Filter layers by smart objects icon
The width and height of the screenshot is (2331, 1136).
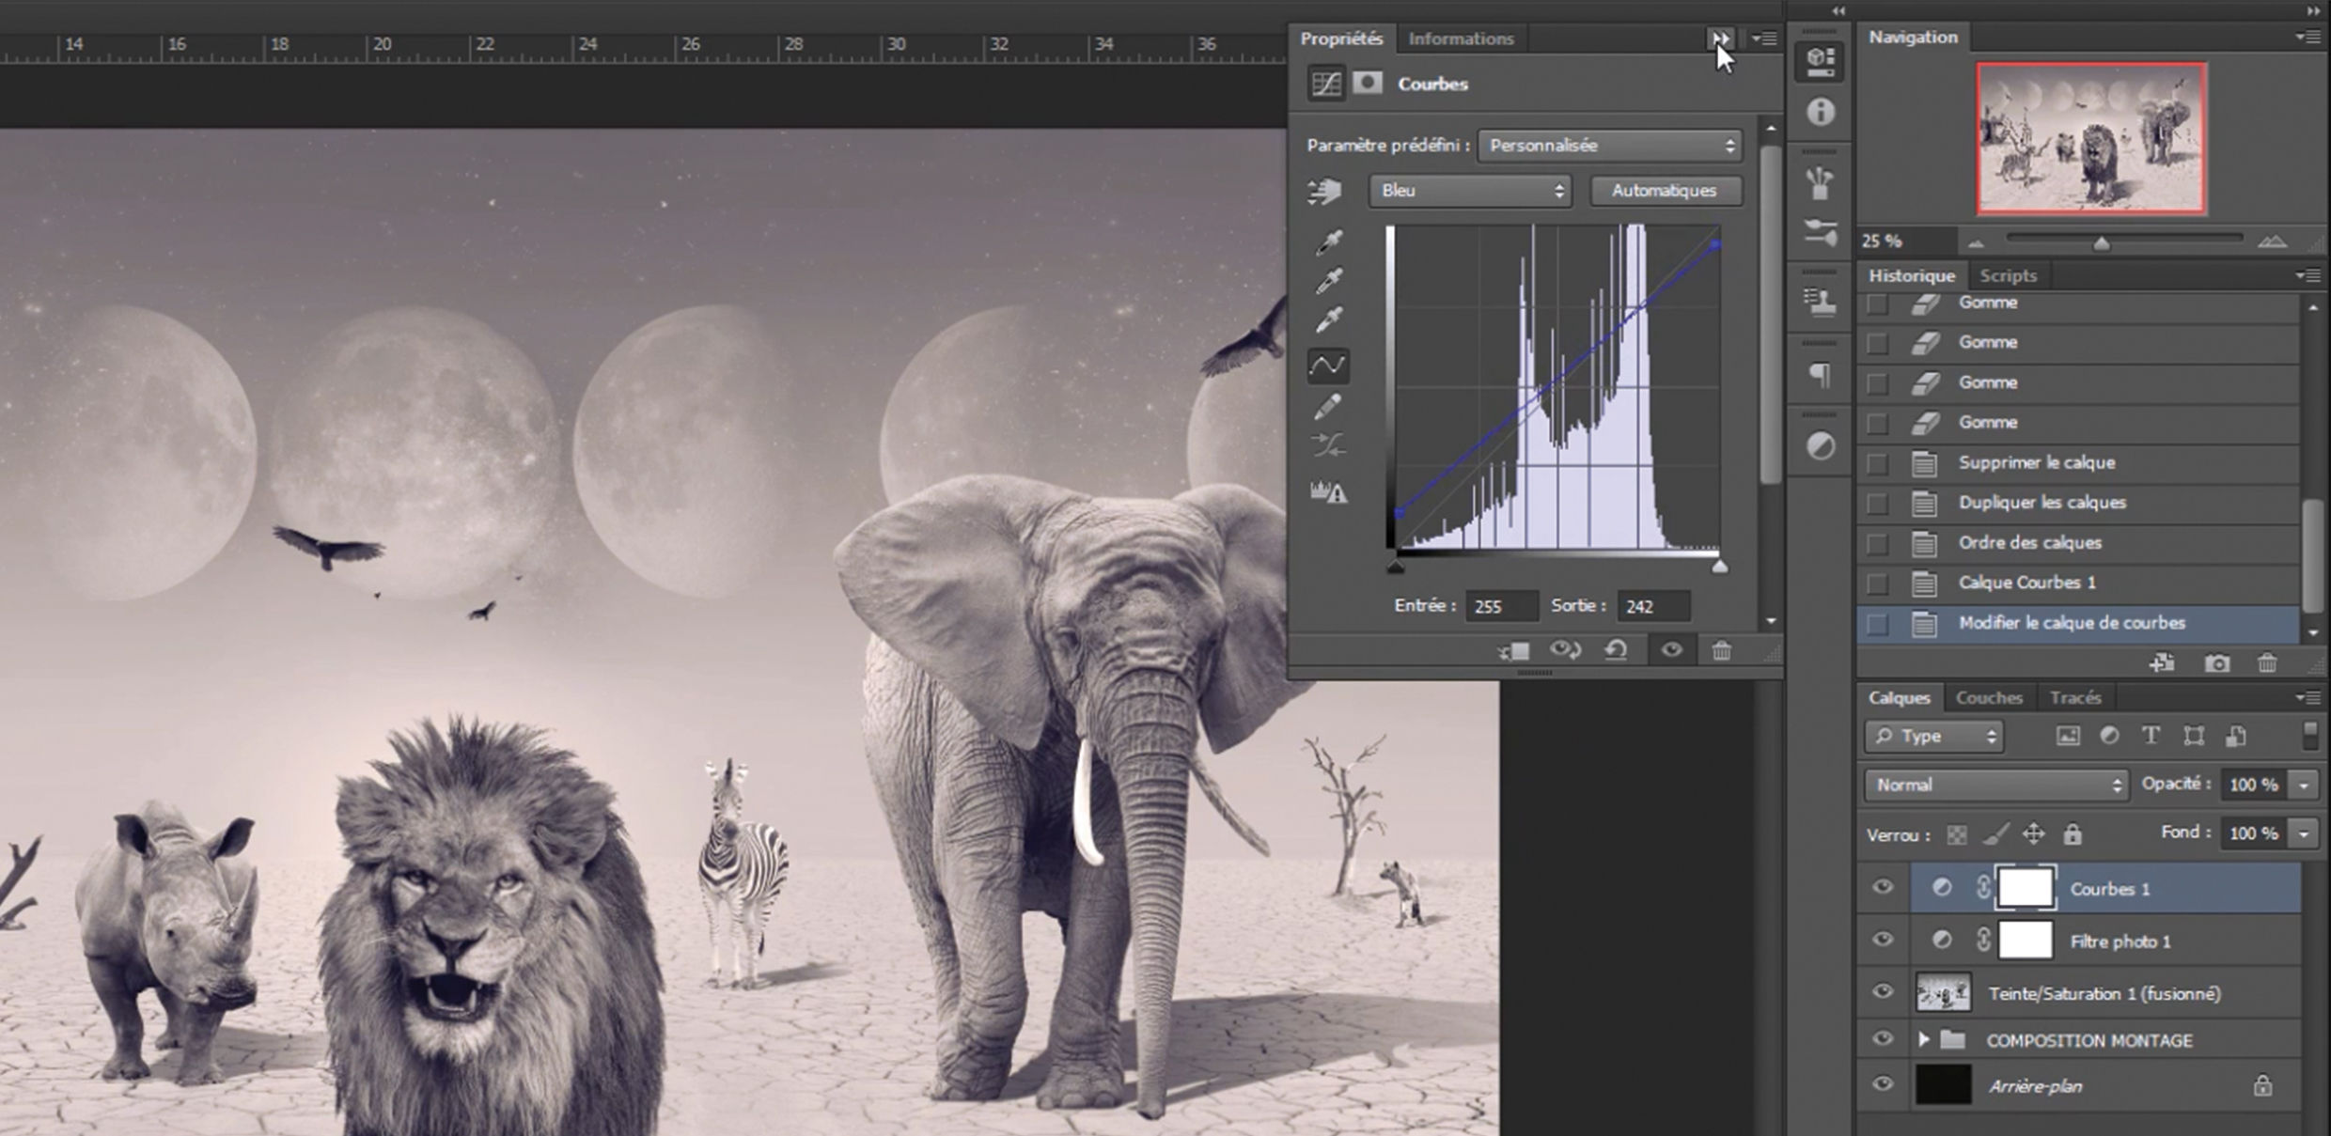(2236, 736)
